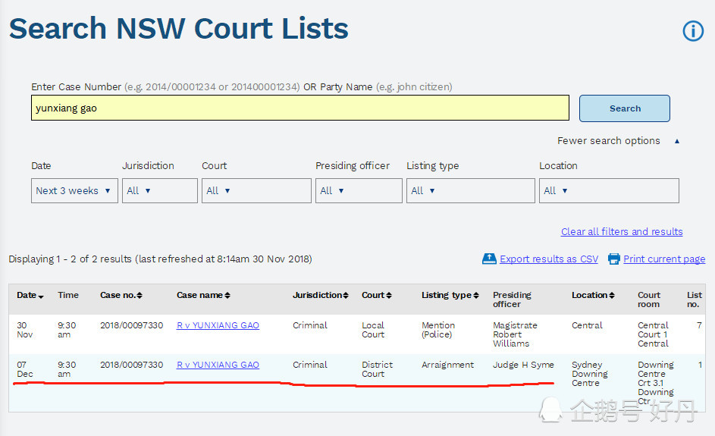The height and width of the screenshot is (436, 715).
Task: Sort by Jurisdiction column header
Action: [320, 295]
